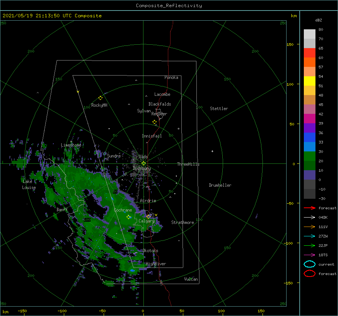Click the Sundre city label
The width and height of the screenshot is (338, 316).
point(114,156)
